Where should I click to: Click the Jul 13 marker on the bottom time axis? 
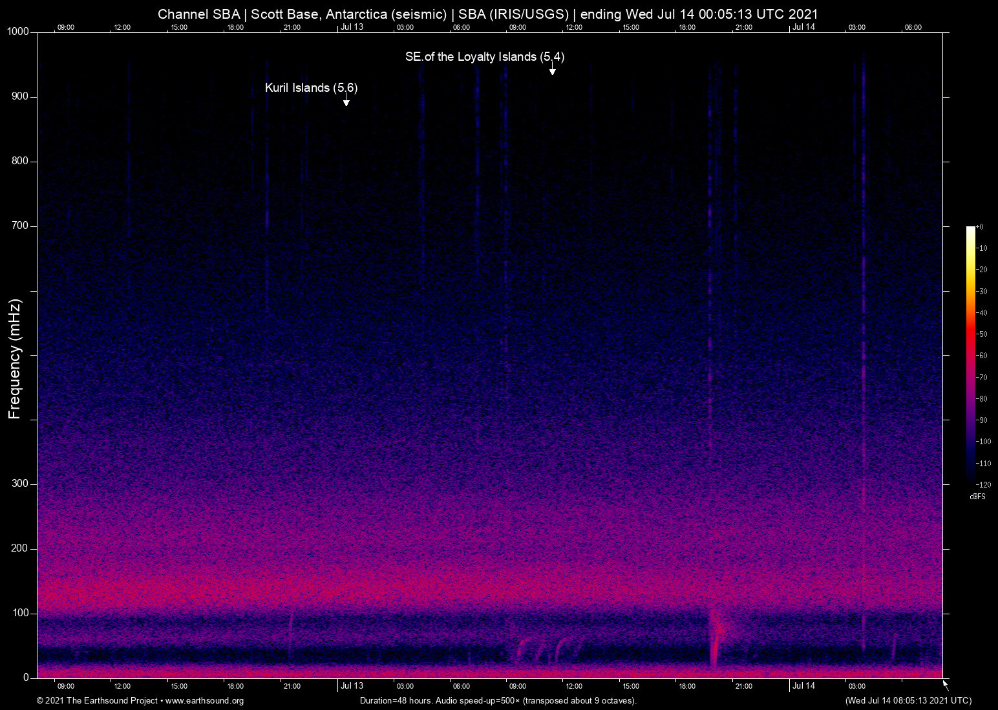(x=352, y=685)
